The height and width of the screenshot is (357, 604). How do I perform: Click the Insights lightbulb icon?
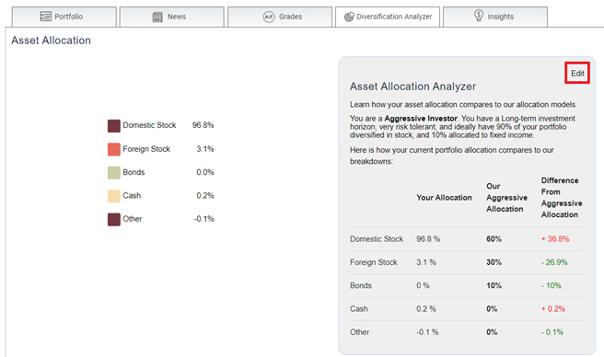(x=479, y=16)
